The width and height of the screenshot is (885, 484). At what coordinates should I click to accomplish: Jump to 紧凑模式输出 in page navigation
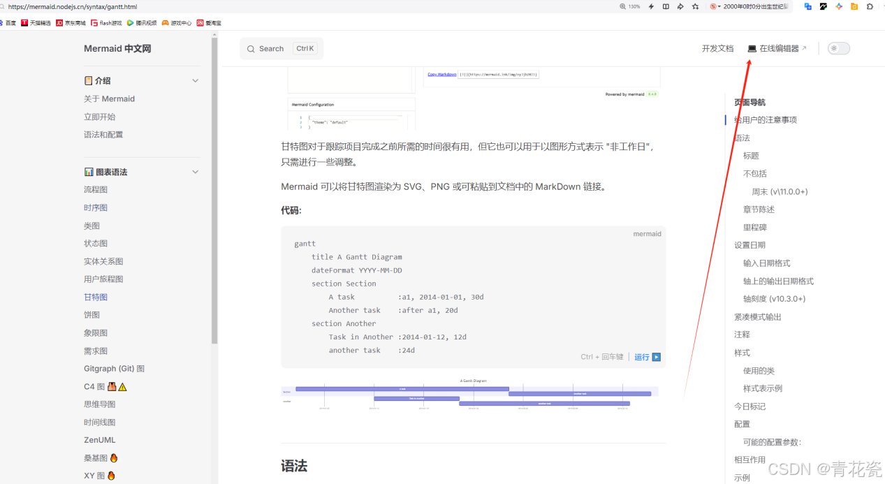(758, 317)
